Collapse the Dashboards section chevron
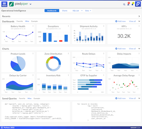 click(139, 21)
